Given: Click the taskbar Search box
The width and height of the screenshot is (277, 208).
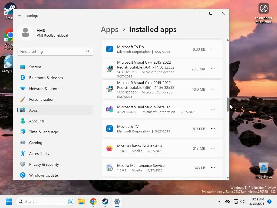Looking at the screenshot, I should [45, 201].
